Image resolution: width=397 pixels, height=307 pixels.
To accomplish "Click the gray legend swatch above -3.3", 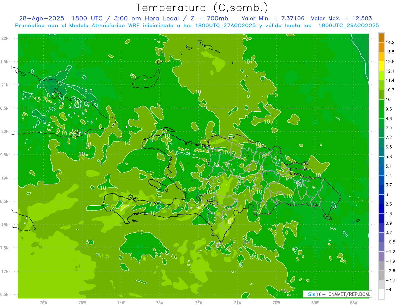I will click(x=381, y=275).
